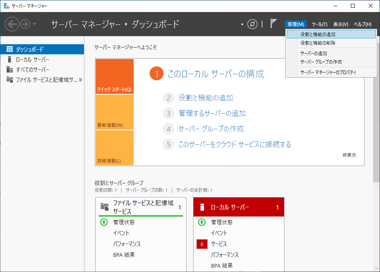
Task: Select ローカル サーバー in the left sidebar
Action: pyautogui.click(x=42, y=59)
